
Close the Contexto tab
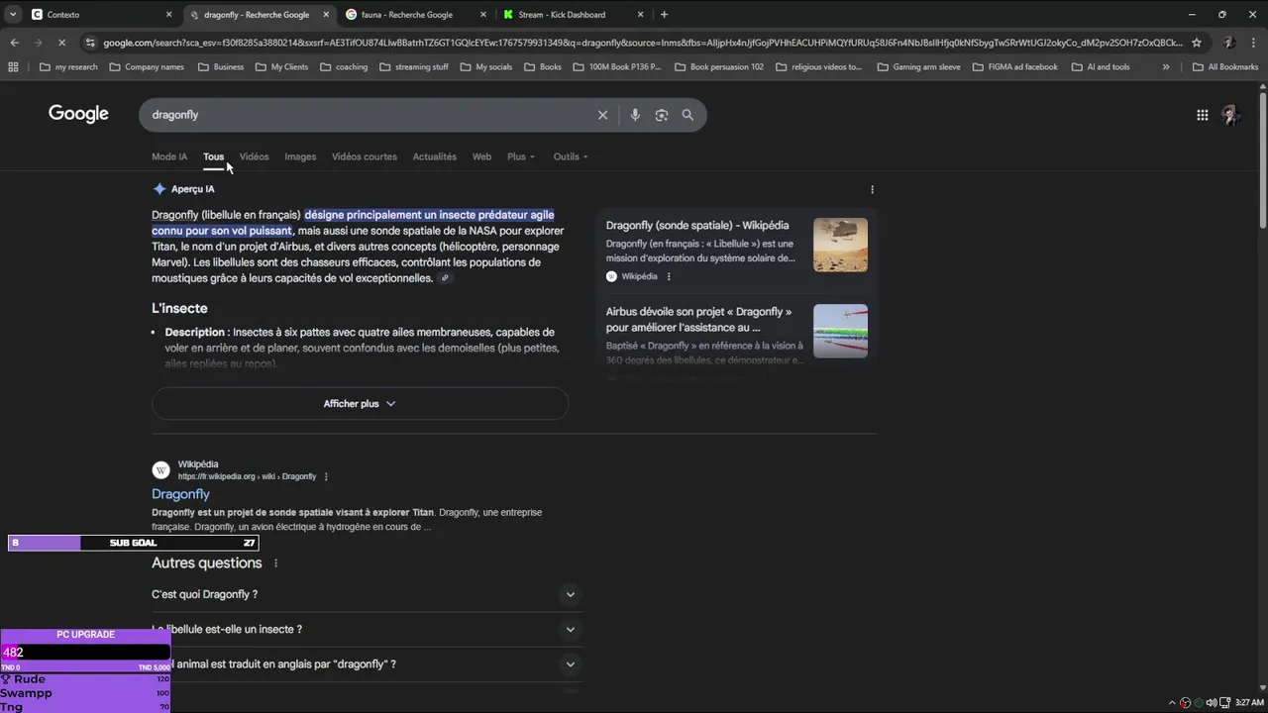[168, 15]
